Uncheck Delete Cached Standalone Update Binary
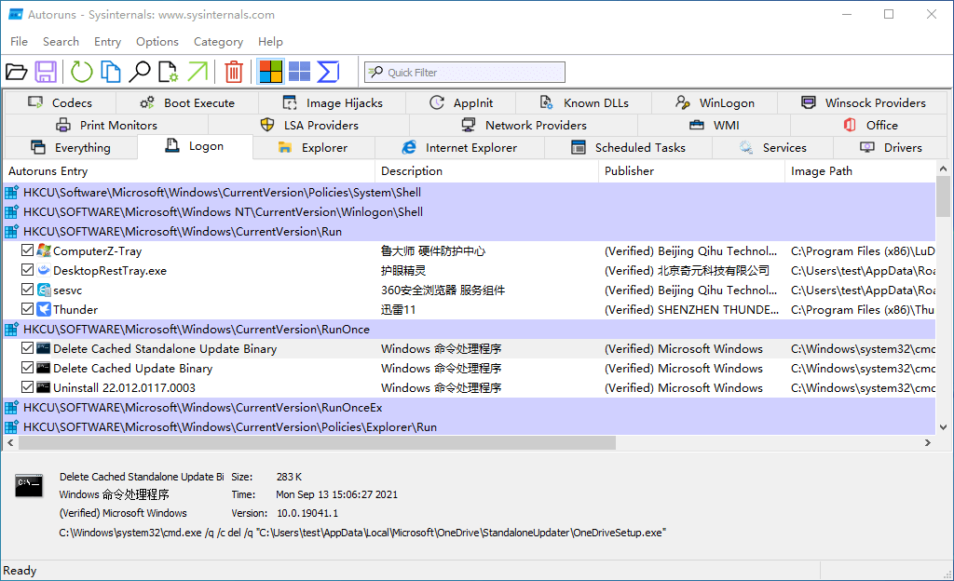954x581 pixels. (x=27, y=347)
